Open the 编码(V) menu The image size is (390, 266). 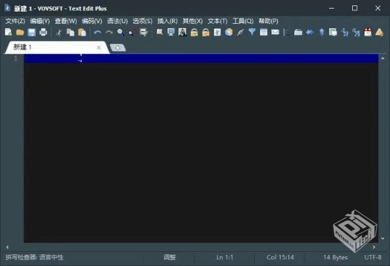[92, 21]
